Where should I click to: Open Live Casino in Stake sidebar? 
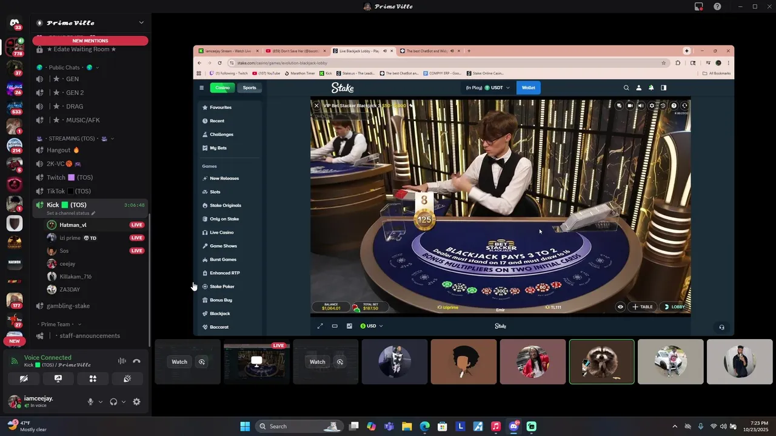231,233
